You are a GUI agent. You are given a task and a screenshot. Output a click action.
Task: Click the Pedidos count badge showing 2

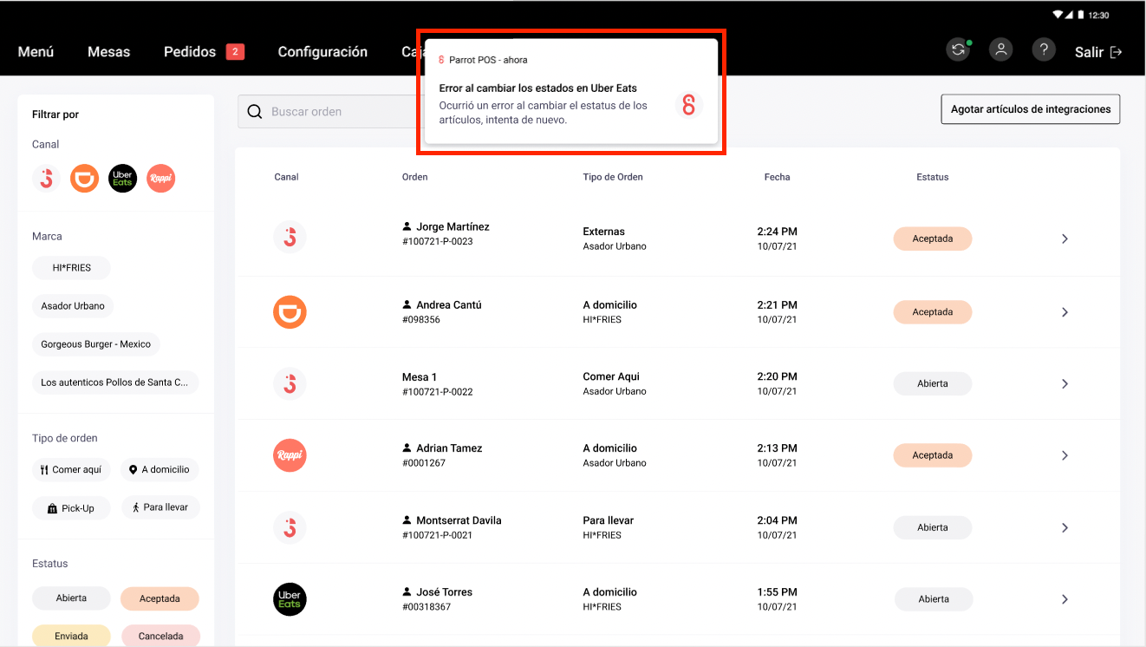point(235,52)
